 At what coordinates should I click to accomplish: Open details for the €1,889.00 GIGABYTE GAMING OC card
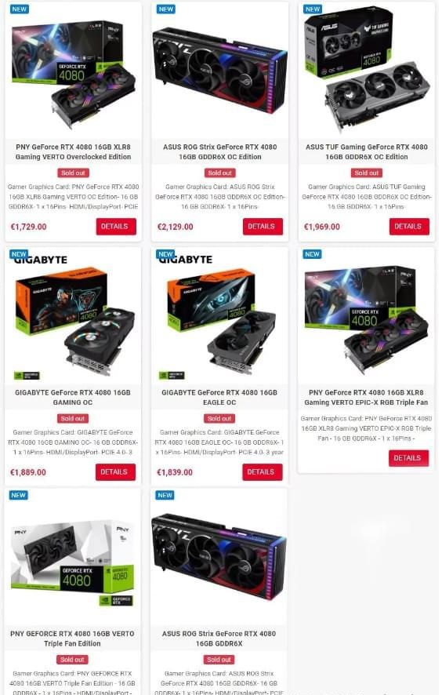pyautogui.click(x=115, y=472)
